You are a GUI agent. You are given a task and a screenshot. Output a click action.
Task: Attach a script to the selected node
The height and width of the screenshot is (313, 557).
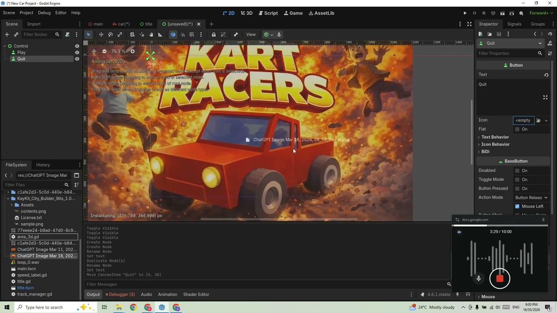[x=67, y=34]
